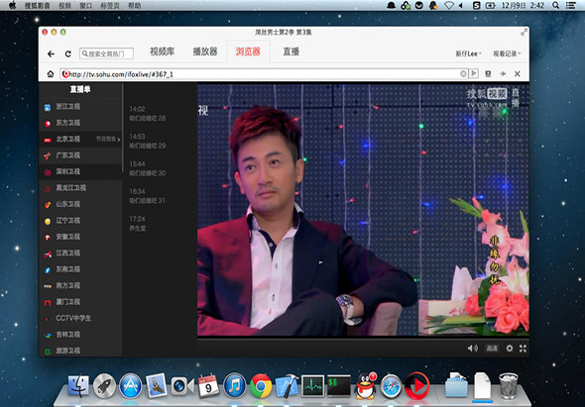585x407 pixels.
Task: Open the 新仔Lee account dropdown
Action: pos(469,53)
